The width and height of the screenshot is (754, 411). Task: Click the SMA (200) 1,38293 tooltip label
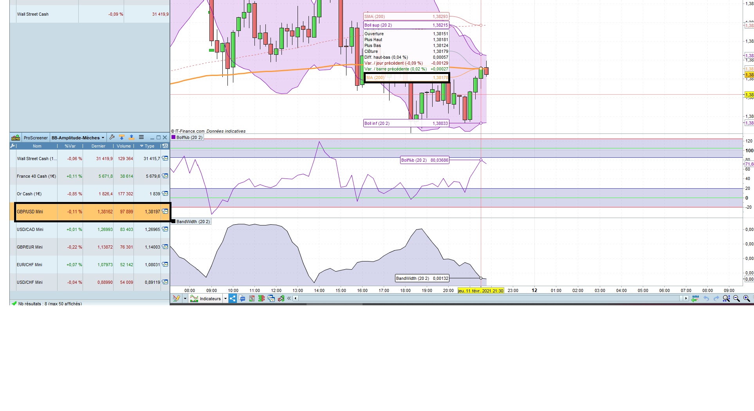pyautogui.click(x=406, y=16)
